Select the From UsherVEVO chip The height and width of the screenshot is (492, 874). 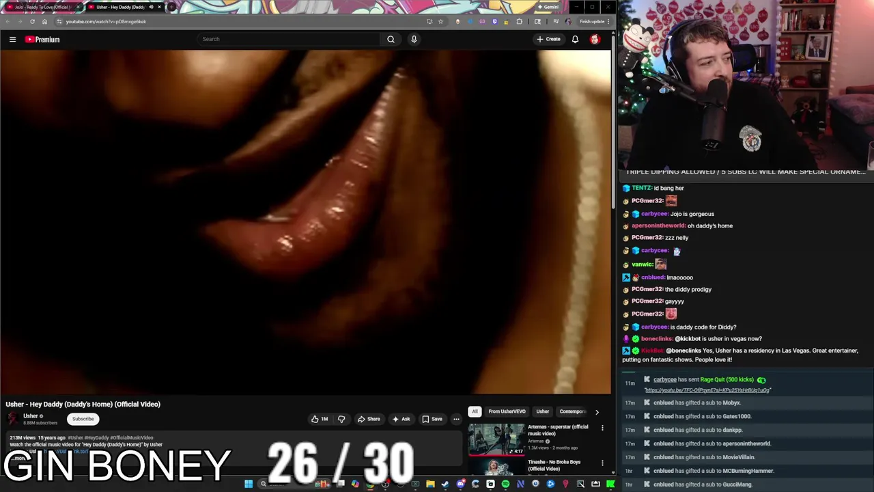click(x=507, y=411)
